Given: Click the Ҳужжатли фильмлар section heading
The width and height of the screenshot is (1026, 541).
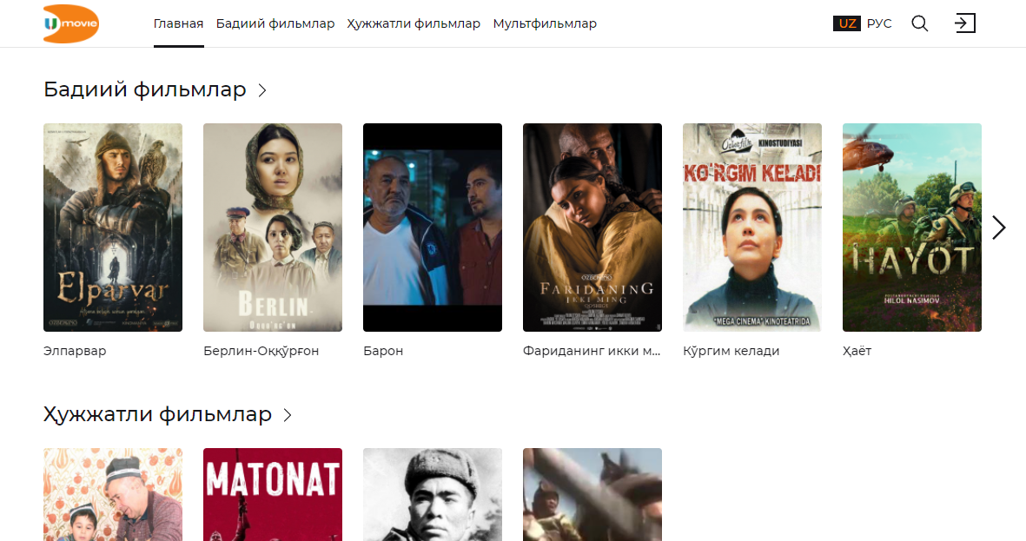Looking at the screenshot, I should click(x=157, y=414).
